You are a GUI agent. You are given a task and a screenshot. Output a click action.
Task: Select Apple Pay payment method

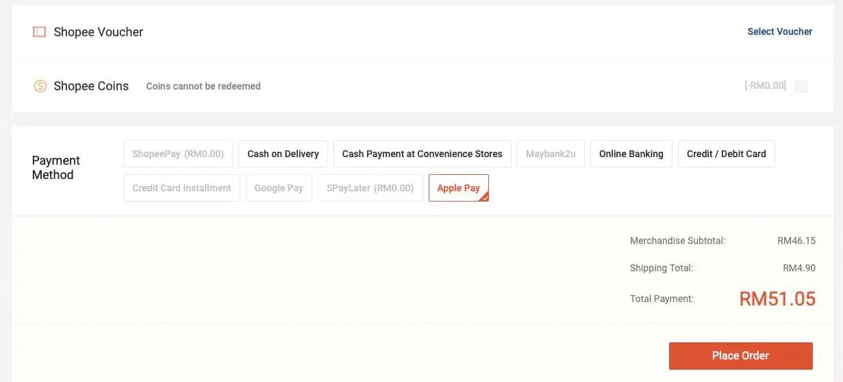[458, 188]
